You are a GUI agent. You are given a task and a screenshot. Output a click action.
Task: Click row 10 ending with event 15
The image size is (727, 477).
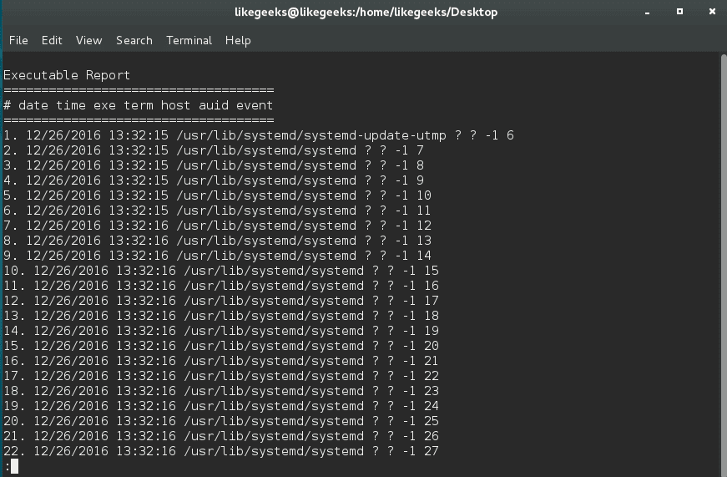[221, 271]
